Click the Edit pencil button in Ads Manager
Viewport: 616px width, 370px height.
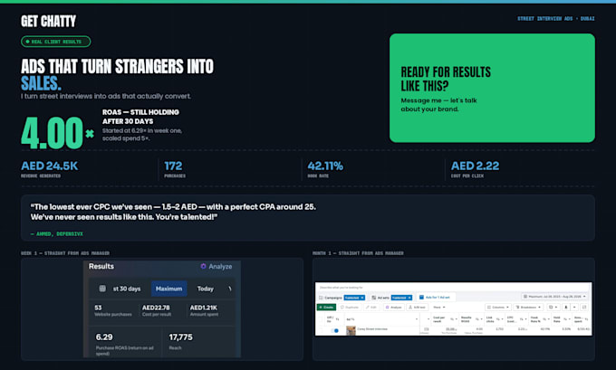tap(371, 308)
